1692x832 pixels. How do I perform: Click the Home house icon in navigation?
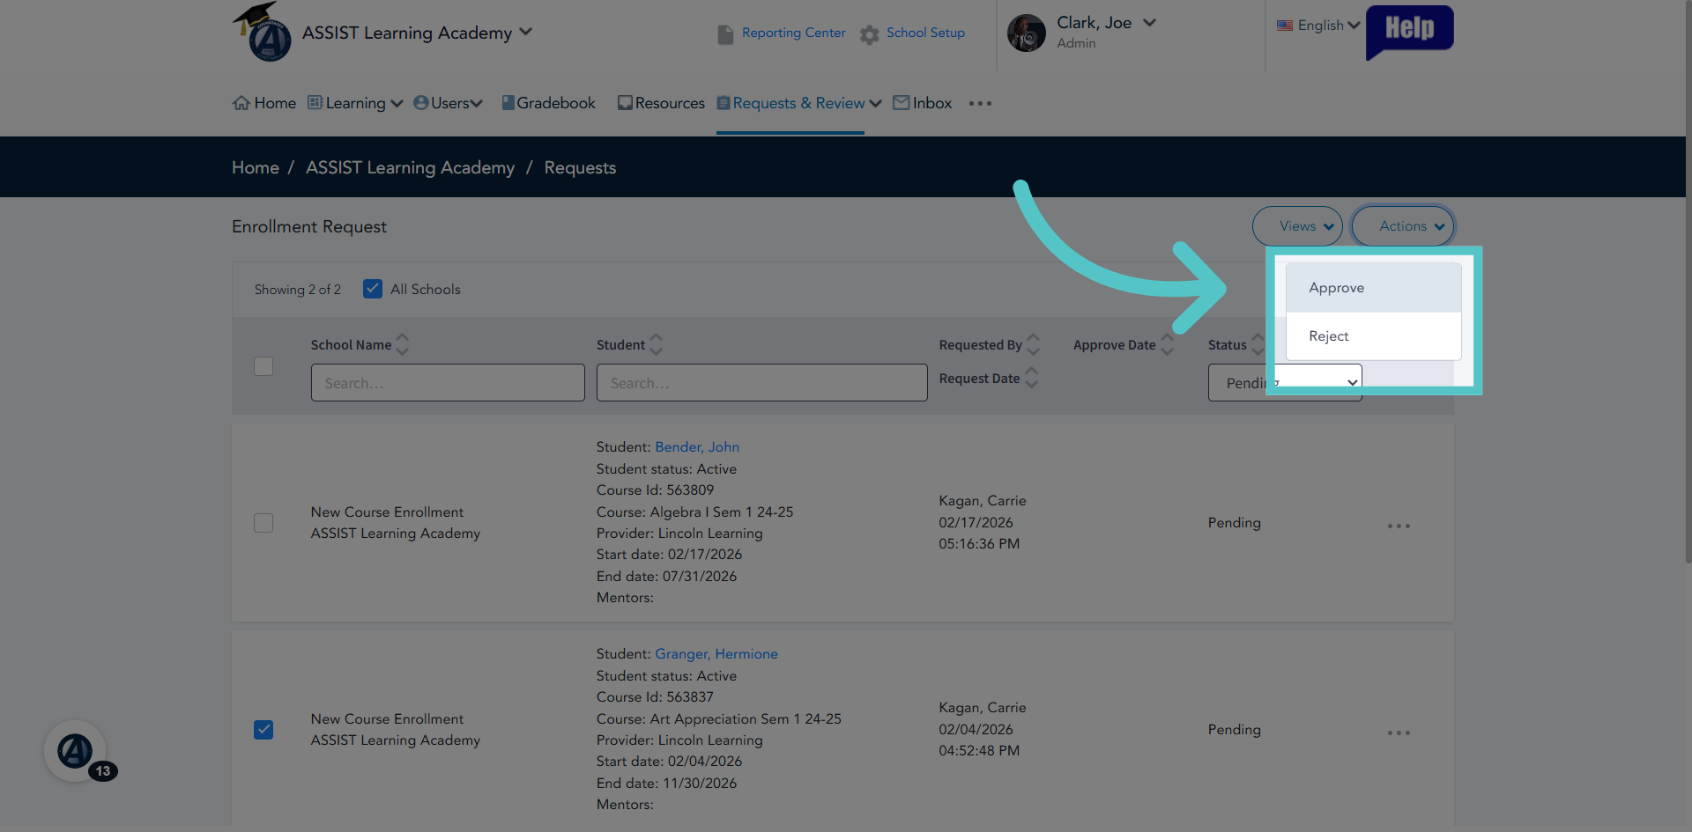click(x=241, y=103)
